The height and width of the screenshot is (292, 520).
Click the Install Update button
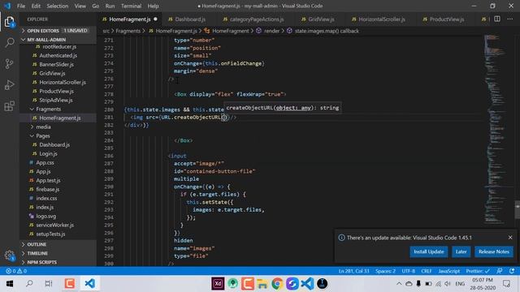pyautogui.click(x=429, y=251)
